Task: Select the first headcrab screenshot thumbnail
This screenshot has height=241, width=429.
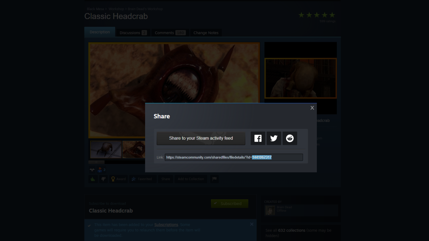Action: coord(106,149)
